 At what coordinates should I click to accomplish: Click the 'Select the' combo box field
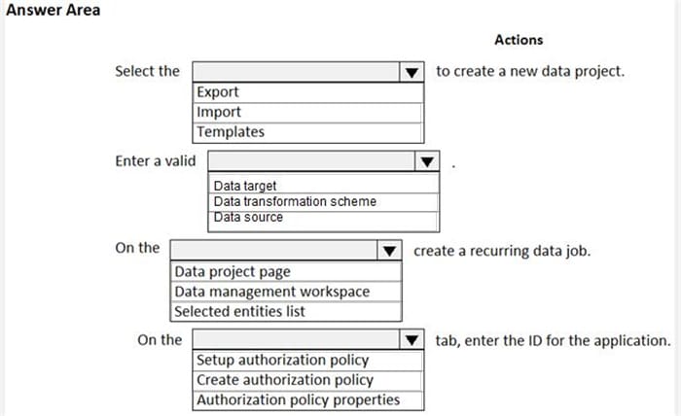(x=297, y=72)
